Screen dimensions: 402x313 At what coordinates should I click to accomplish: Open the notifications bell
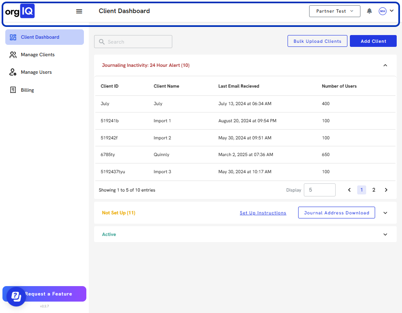[369, 11]
